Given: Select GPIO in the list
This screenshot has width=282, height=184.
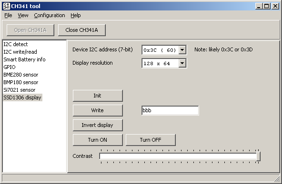Looking at the screenshot, I should 10,67.
